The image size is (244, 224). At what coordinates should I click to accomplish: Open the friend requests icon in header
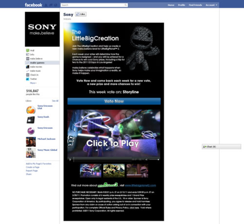46,5
